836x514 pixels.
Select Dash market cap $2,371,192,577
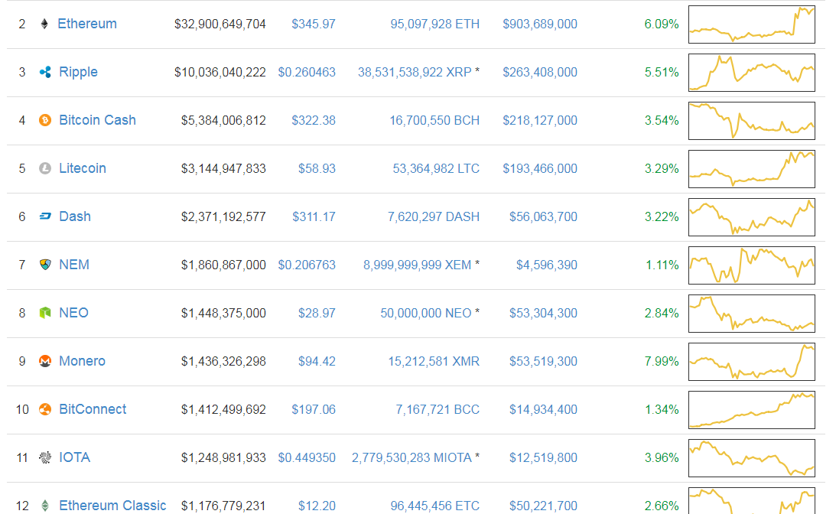[223, 216]
